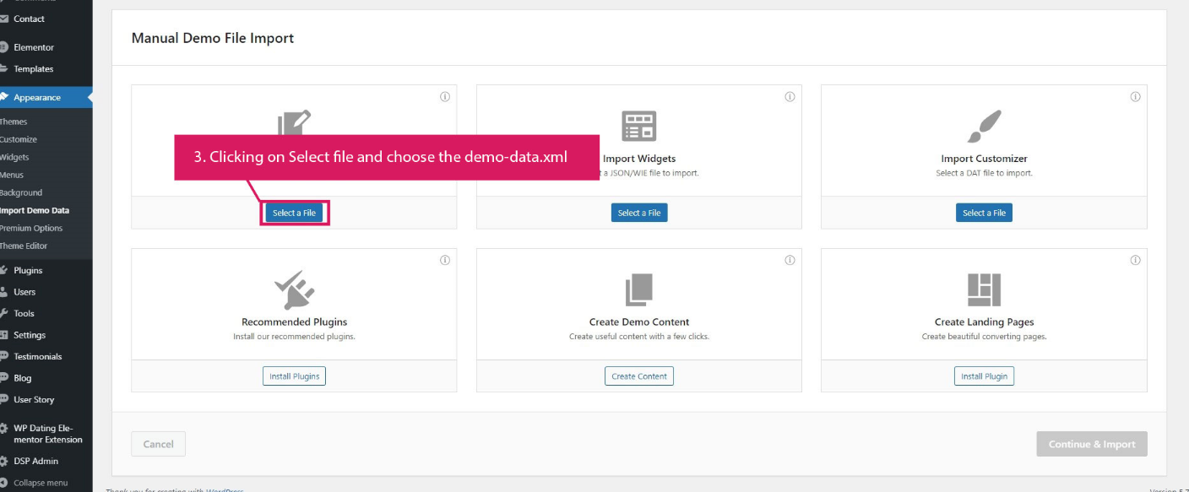This screenshot has width=1189, height=492.
Task: Click the Elementor sidebar icon
Action: [x=3, y=47]
